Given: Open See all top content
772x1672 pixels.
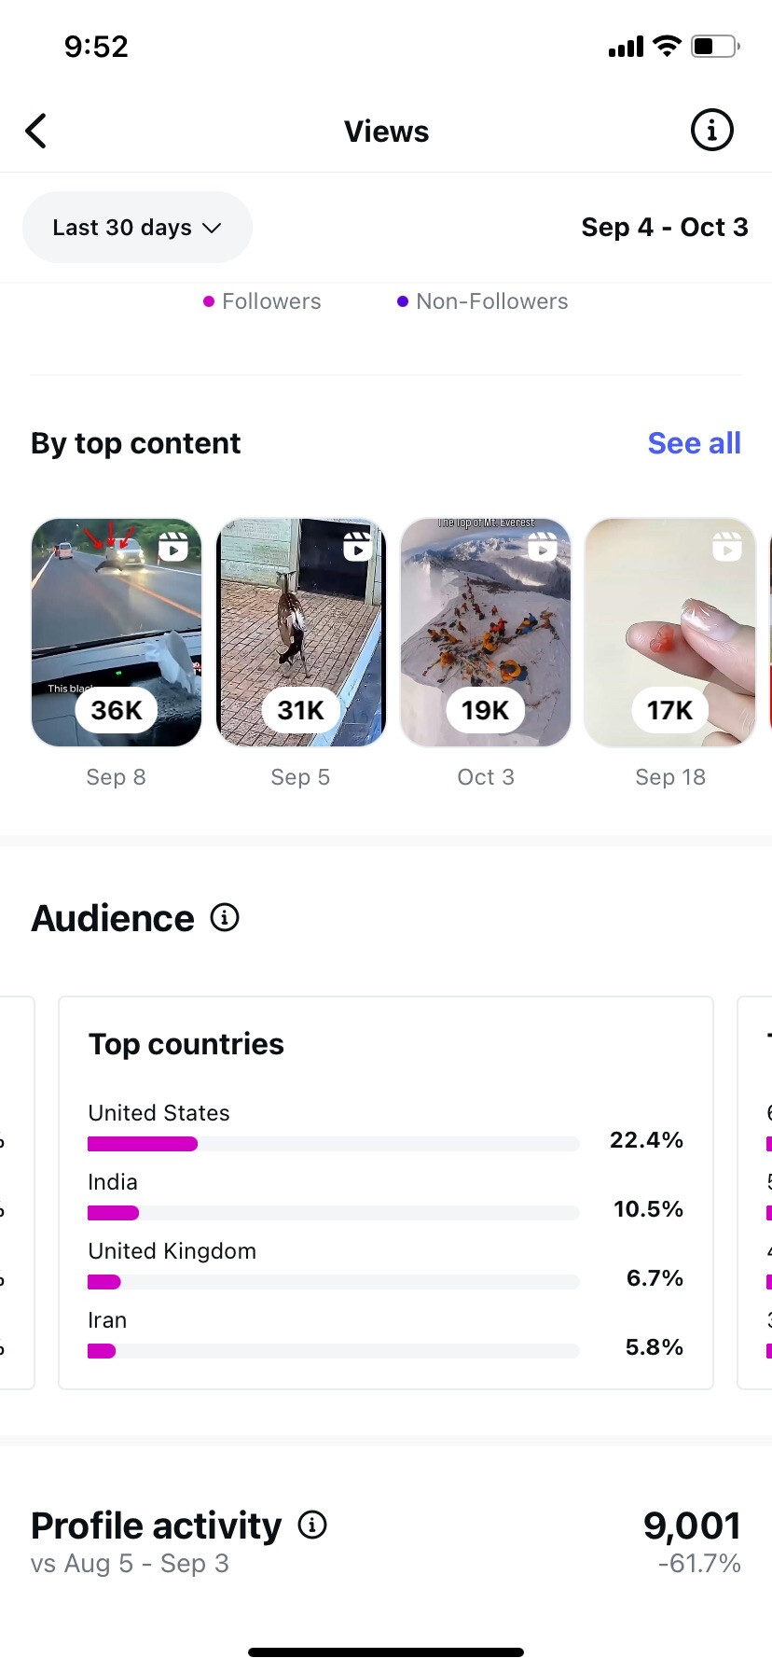Looking at the screenshot, I should click(x=694, y=443).
